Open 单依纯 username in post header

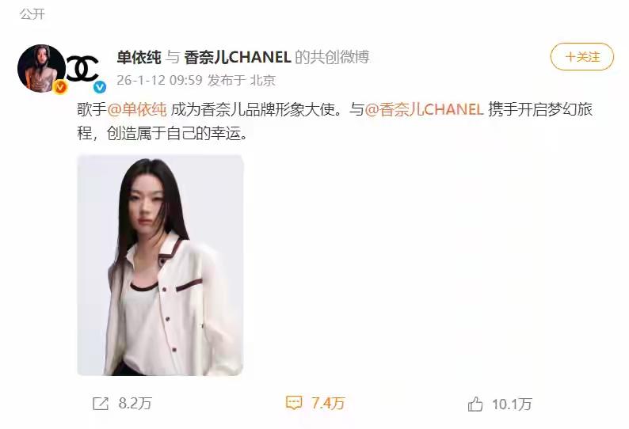pyautogui.click(x=139, y=57)
